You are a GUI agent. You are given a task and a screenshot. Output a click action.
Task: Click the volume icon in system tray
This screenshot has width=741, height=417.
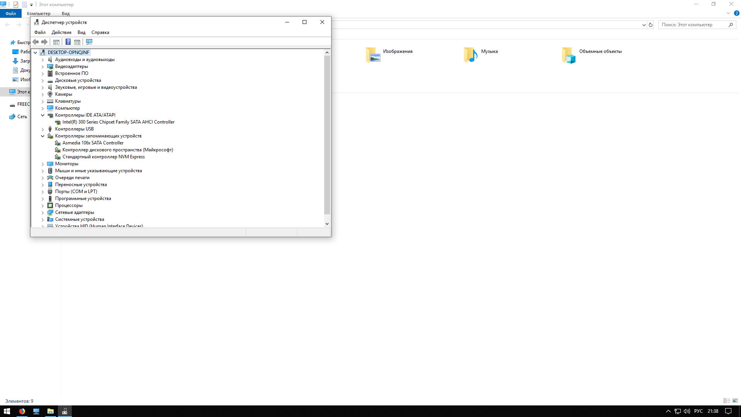click(687, 411)
